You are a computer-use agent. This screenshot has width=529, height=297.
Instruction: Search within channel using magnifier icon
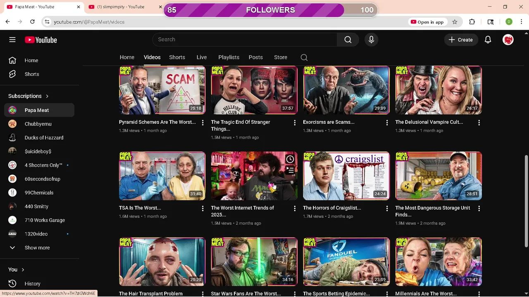(x=304, y=57)
